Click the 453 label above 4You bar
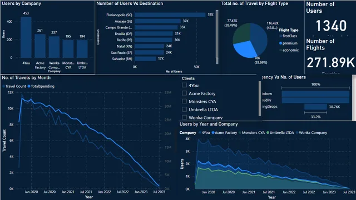 tap(26, 13)
